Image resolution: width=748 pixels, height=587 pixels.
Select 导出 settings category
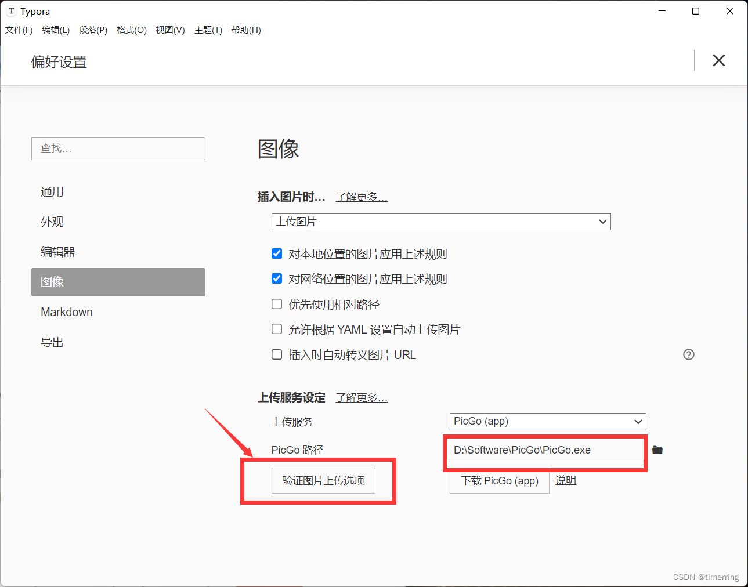click(x=118, y=342)
